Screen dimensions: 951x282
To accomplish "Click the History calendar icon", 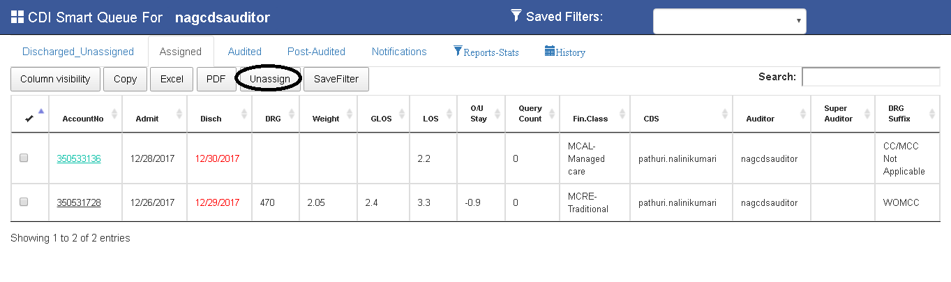I will click(x=550, y=51).
